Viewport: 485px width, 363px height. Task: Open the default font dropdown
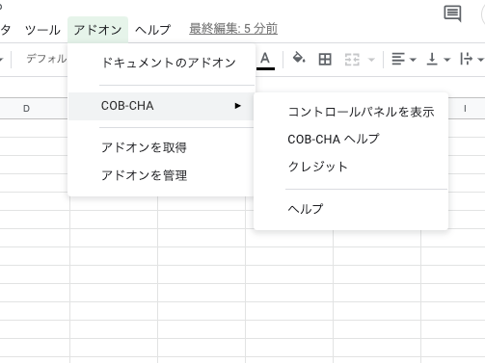coord(46,59)
